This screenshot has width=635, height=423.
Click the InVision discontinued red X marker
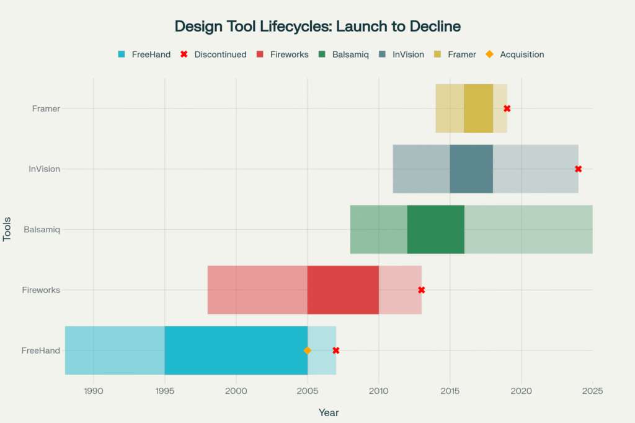579,169
